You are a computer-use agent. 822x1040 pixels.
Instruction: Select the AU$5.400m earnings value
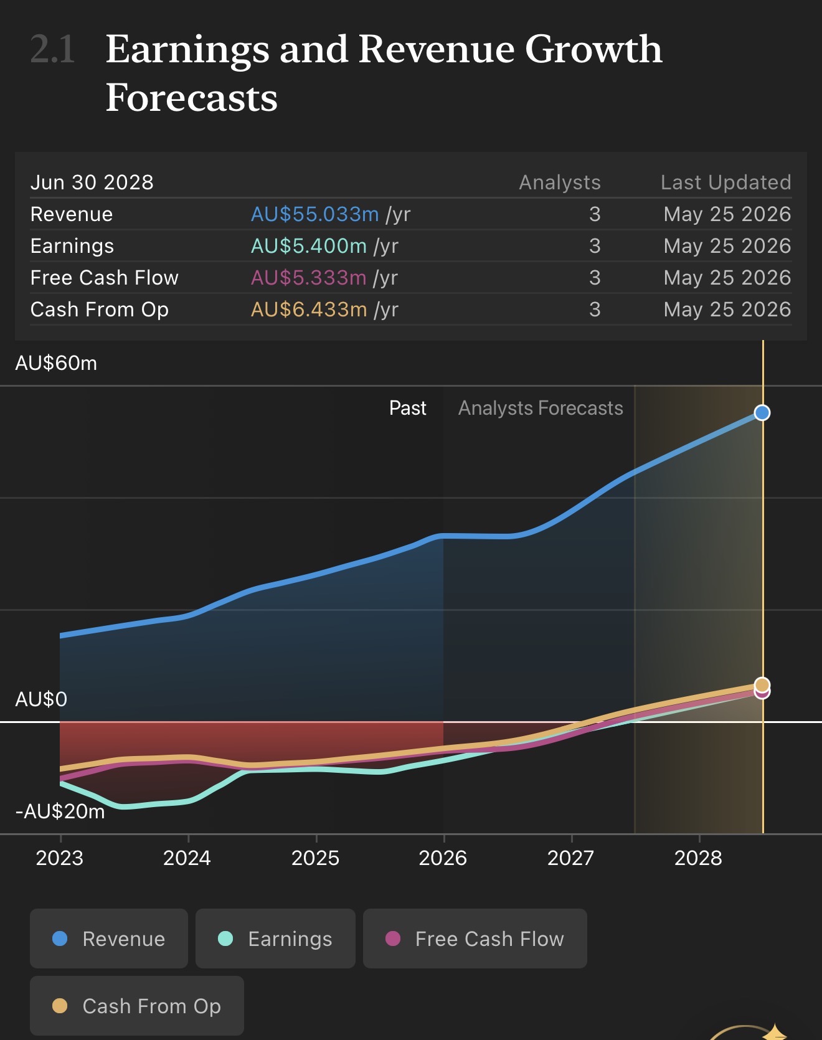point(309,246)
